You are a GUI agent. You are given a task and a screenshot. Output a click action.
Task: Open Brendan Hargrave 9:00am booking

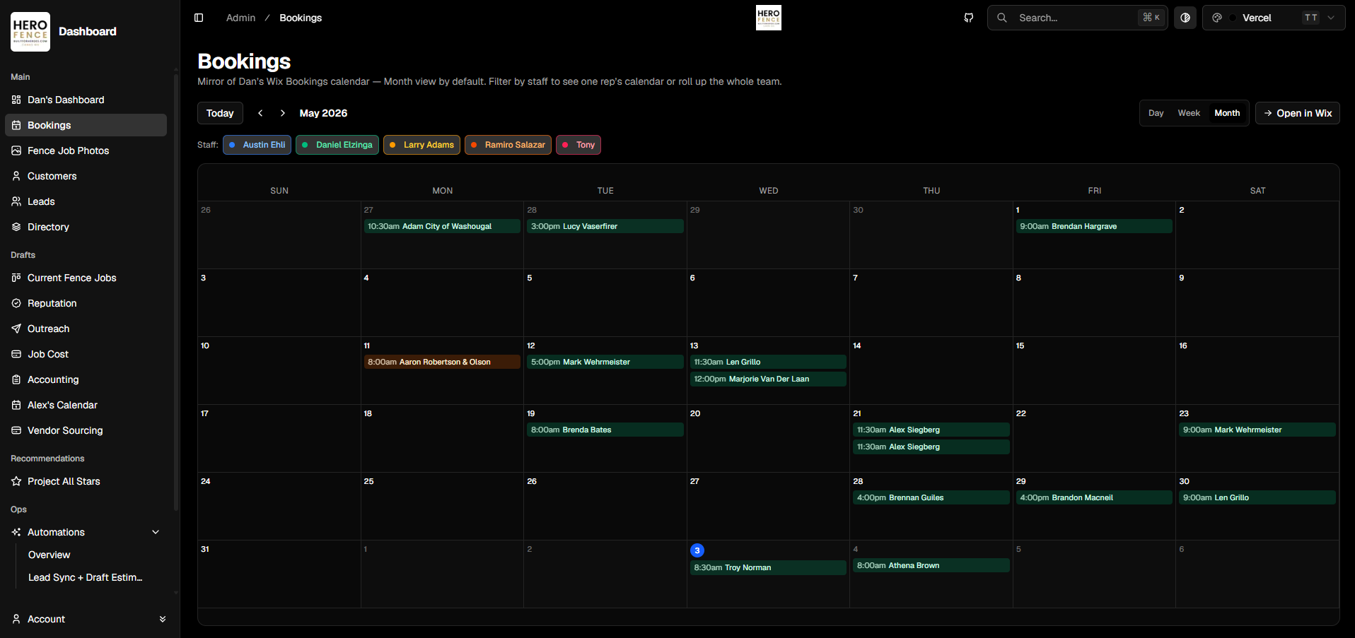coord(1094,226)
